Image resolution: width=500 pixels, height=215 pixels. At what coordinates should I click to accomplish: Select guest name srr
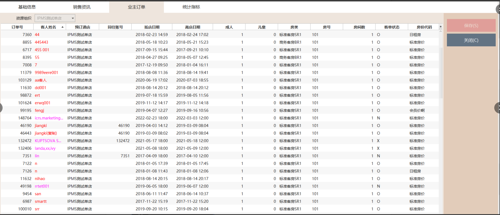pos(37,209)
